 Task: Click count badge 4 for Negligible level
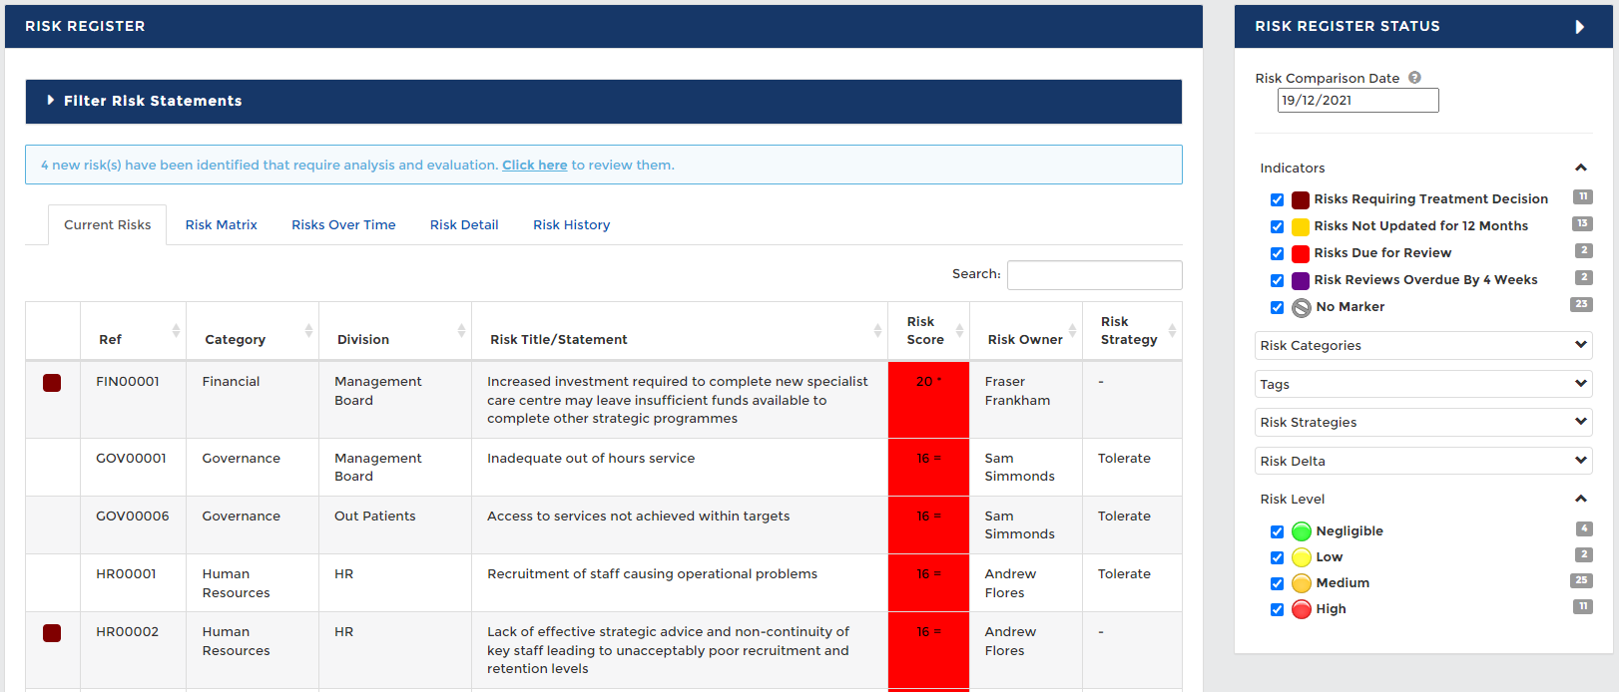[x=1584, y=528]
